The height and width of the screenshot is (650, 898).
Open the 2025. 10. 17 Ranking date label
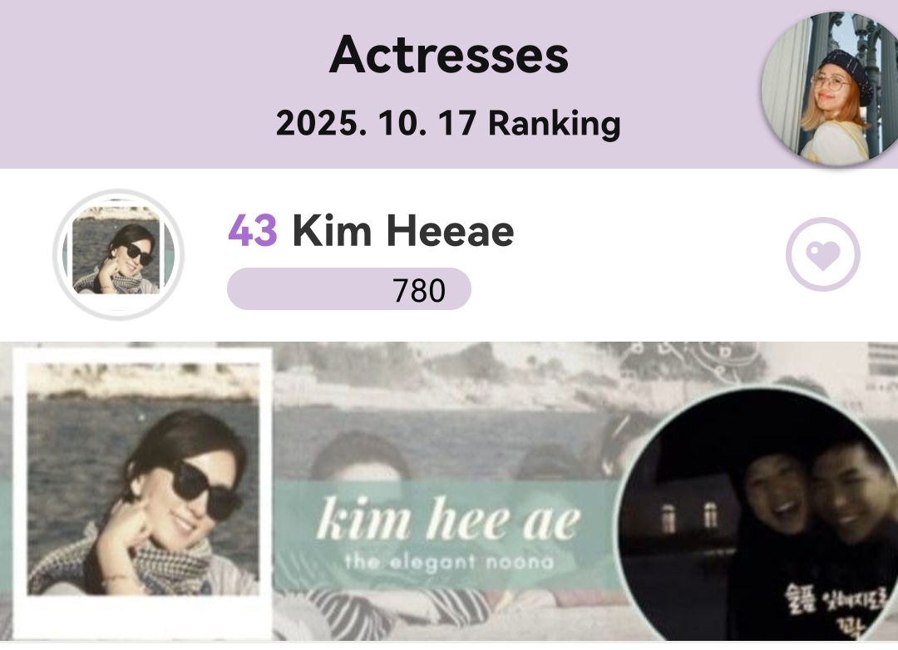pos(448,123)
